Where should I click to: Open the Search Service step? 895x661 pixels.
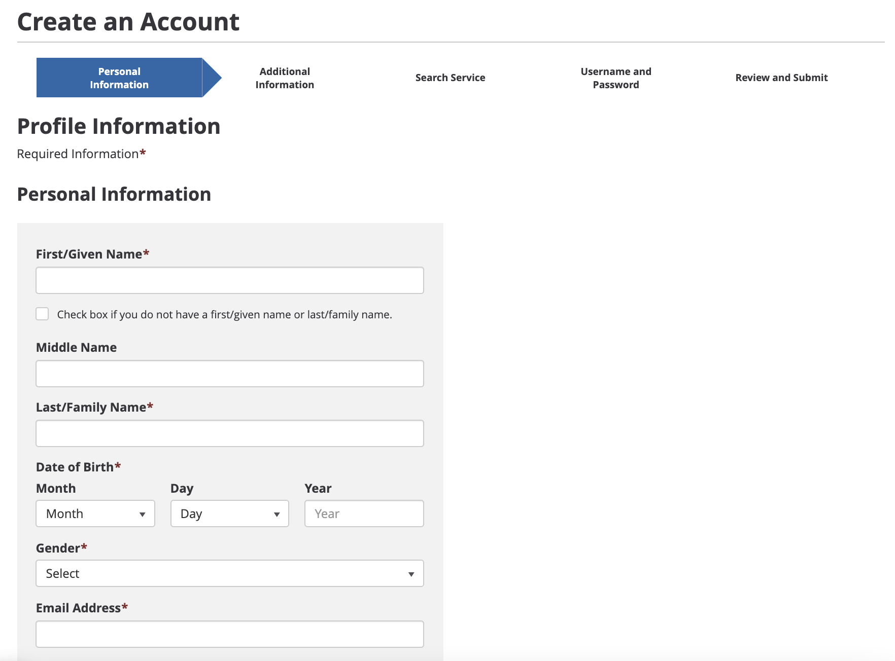[450, 78]
